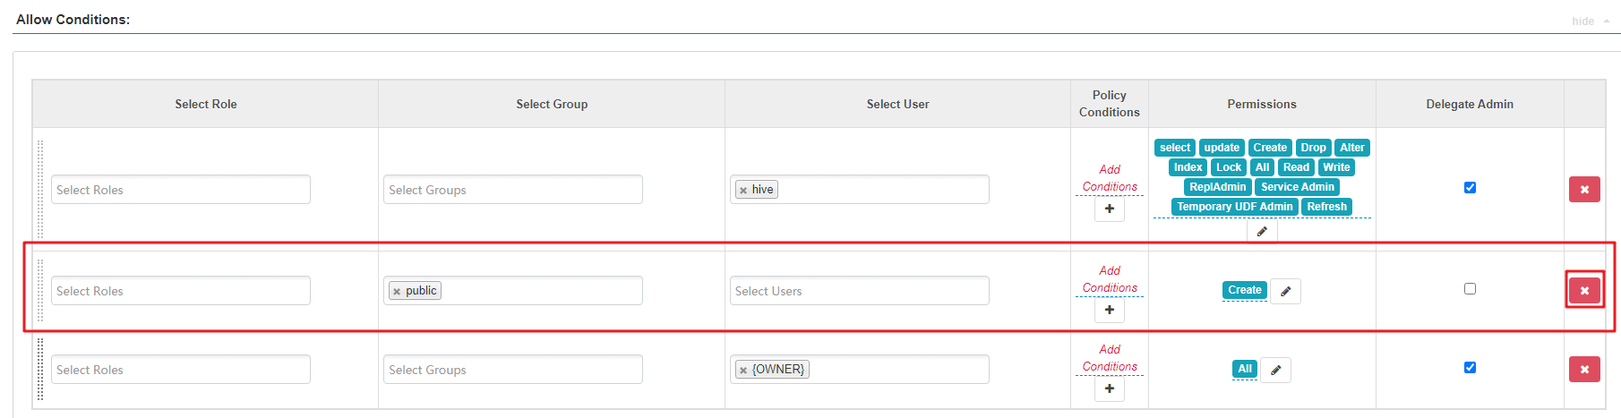Click Add Conditions link in hive row
The width and height of the screenshot is (1621, 418).
coord(1110,178)
